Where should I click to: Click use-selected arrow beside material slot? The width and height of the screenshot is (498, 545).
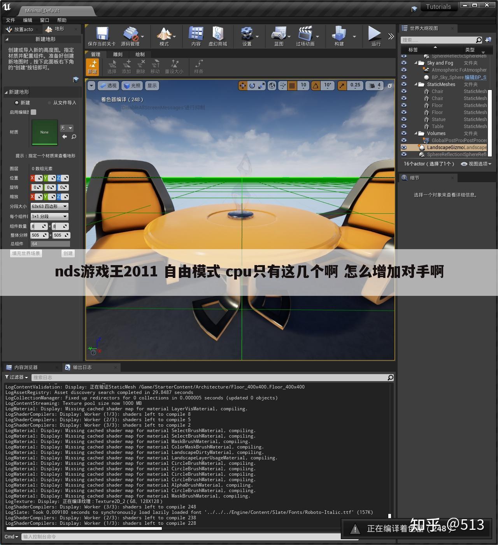click(x=65, y=137)
